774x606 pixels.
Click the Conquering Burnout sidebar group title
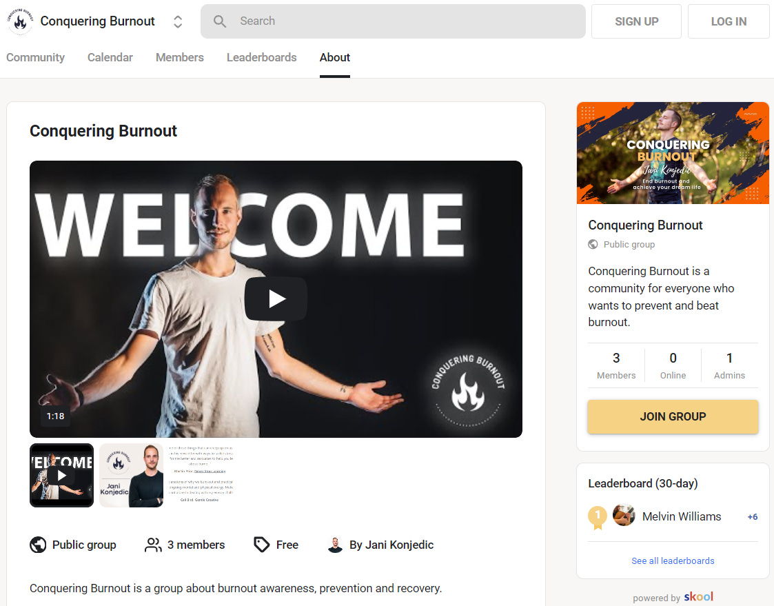645,225
